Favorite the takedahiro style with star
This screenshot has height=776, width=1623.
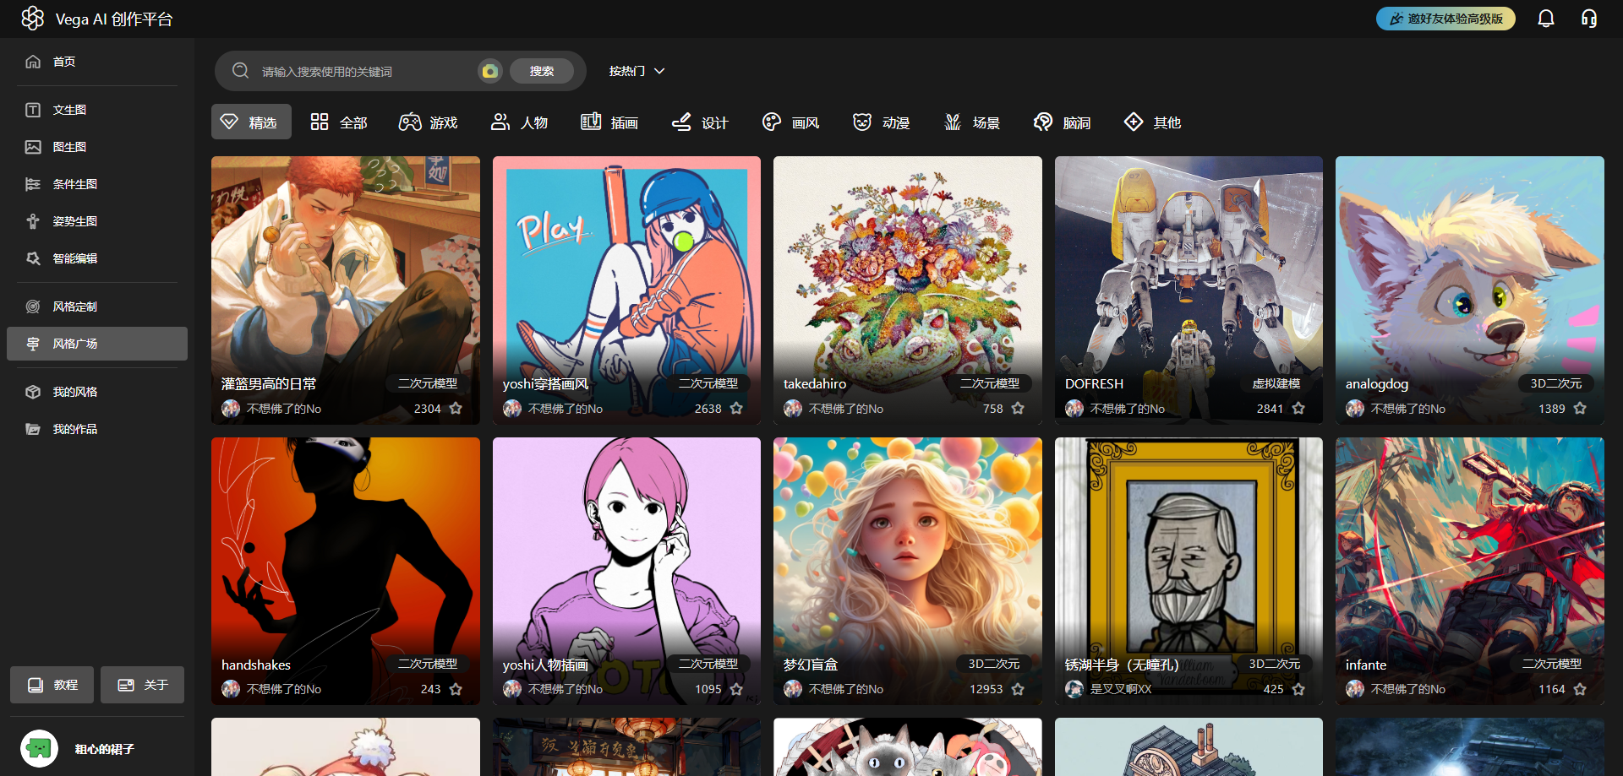coord(1018,409)
